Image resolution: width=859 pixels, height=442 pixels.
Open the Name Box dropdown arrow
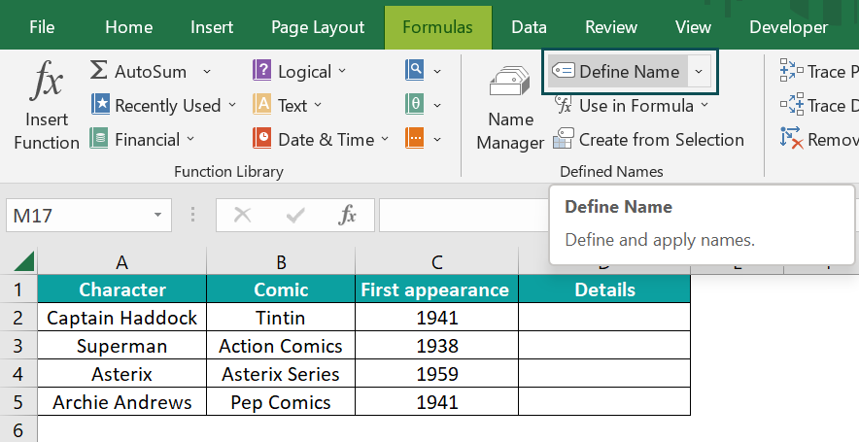[157, 215]
